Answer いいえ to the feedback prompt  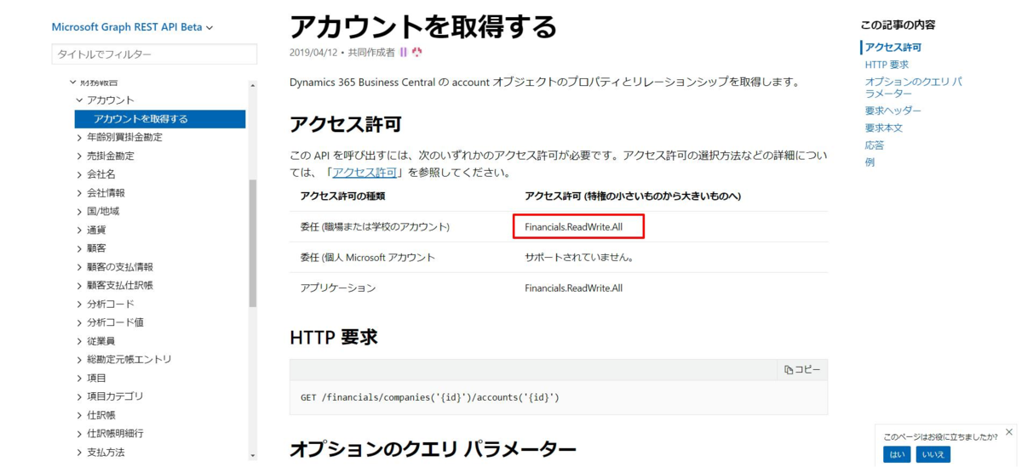point(933,454)
